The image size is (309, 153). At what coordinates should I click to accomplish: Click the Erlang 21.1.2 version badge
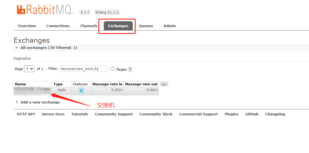pos(107,12)
